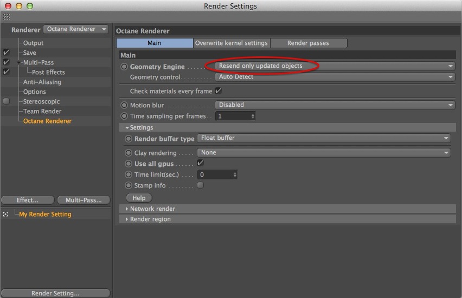Disable the Post Effects checkbox
462x298 pixels.
[x=6, y=72]
